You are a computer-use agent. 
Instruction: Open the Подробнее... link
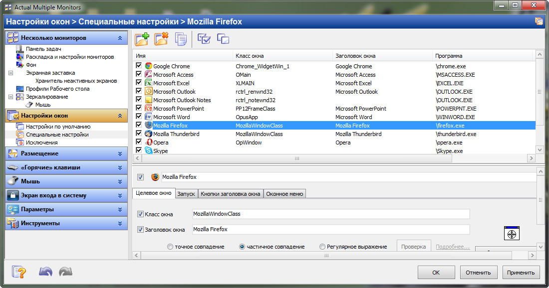[453, 247]
